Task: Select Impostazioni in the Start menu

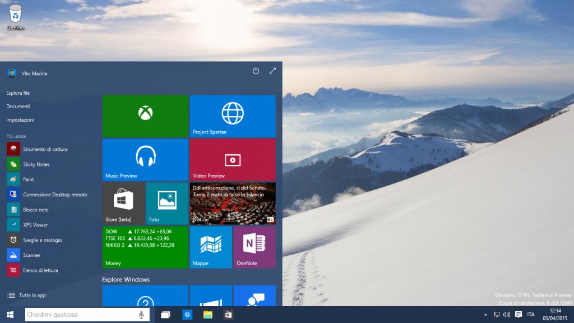Action: pos(21,119)
